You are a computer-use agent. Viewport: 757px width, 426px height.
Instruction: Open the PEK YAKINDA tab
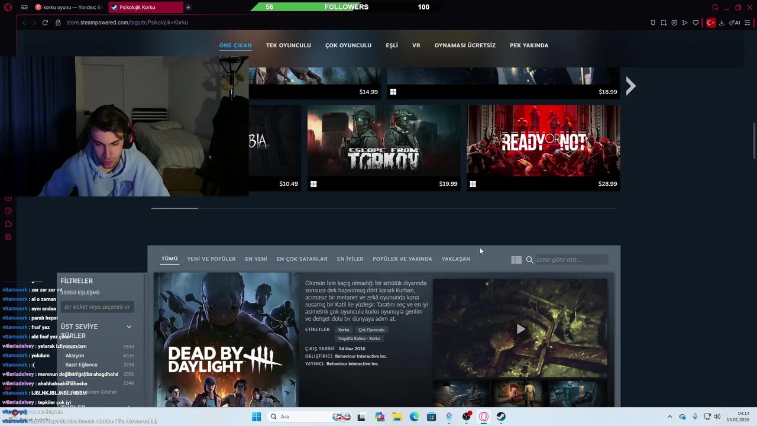click(529, 45)
